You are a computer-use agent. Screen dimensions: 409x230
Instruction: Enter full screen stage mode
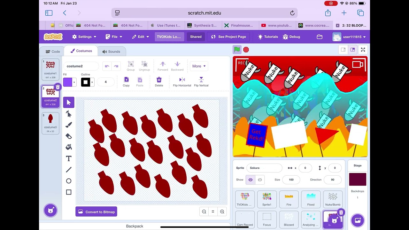tap(363, 50)
